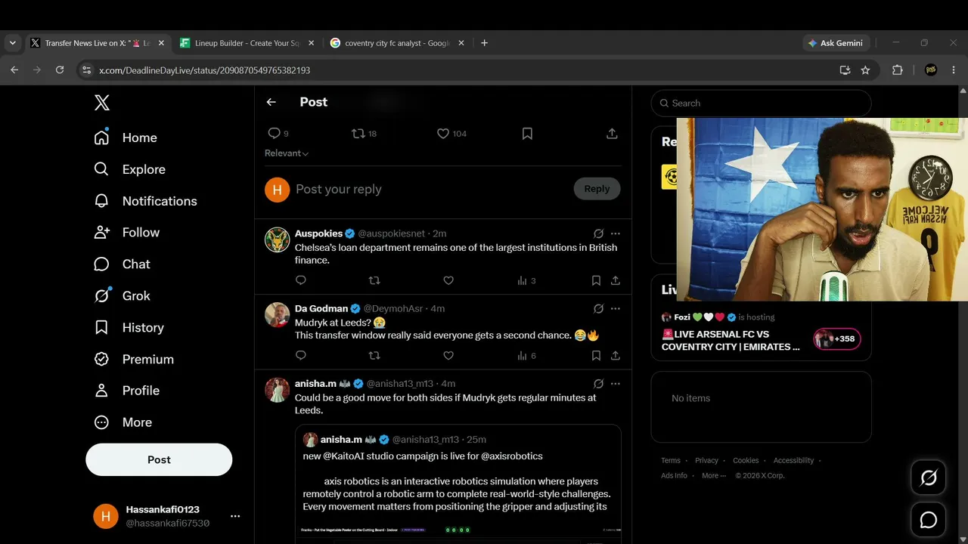View analytics of Da Godman comment
The width and height of the screenshot is (968, 544).
(526, 355)
